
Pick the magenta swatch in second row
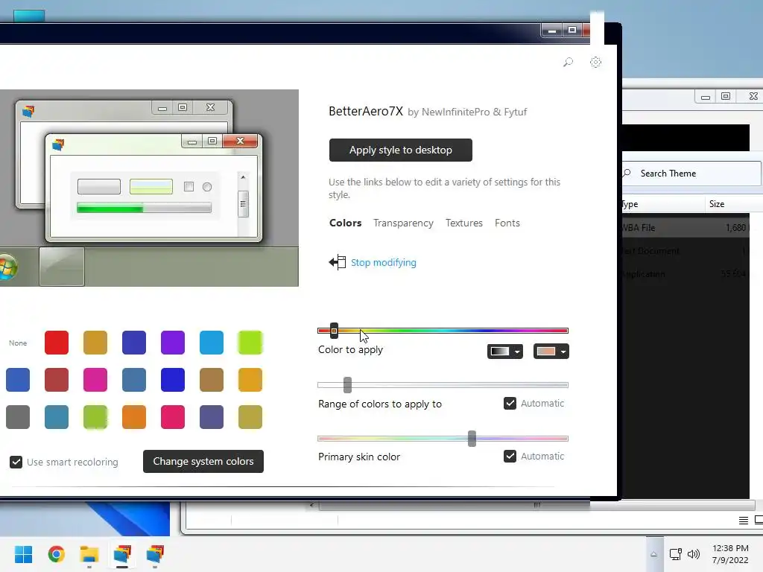click(95, 380)
